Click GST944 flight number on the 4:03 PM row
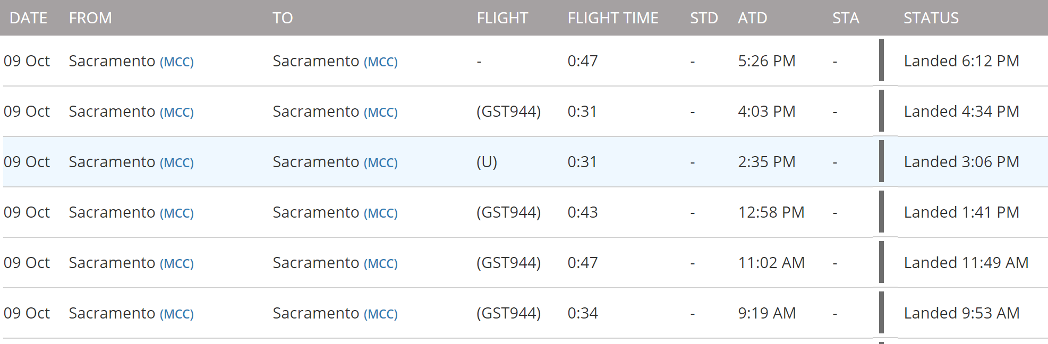Viewport: 1048px width, 344px height. click(508, 111)
